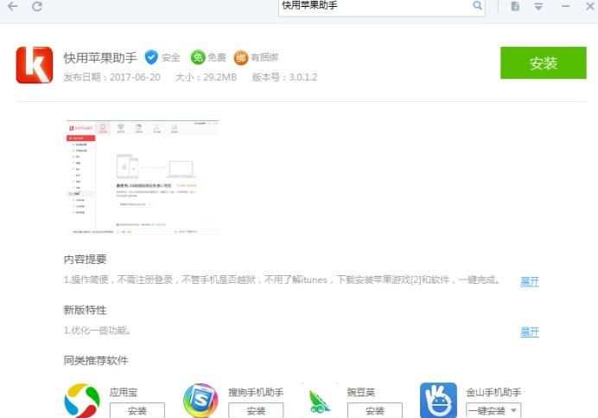Click the orange 有捆绑 badge icon
Viewport: 598px width, 418px height.
[240, 58]
